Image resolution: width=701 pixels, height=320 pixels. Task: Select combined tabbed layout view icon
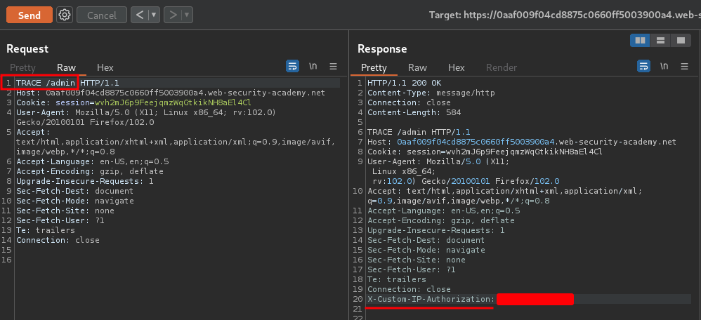[681, 41]
